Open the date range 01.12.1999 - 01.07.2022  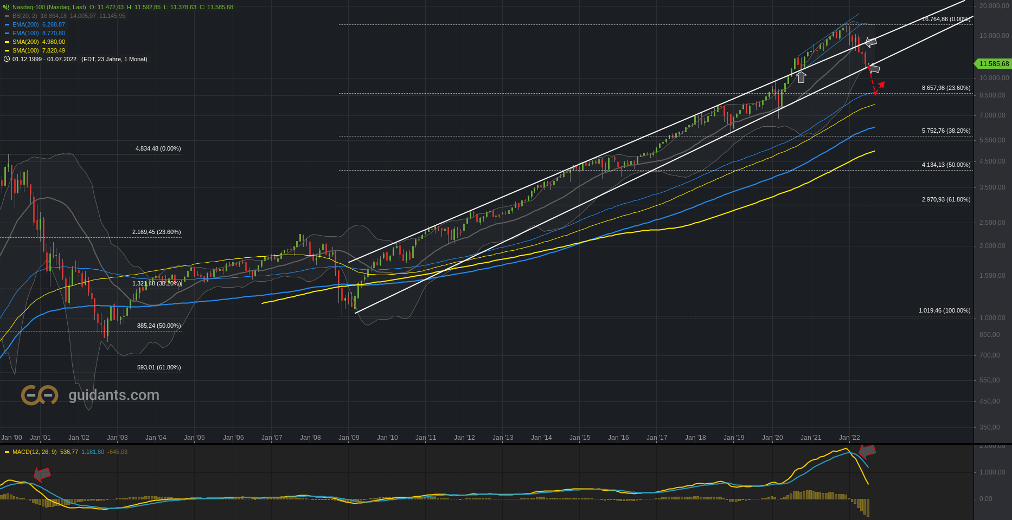[x=44, y=59]
